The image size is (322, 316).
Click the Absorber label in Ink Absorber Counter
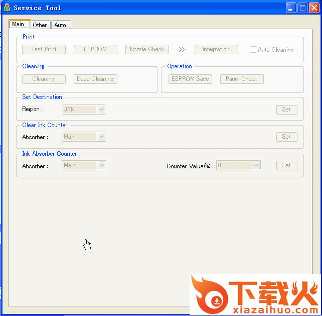[35, 166]
